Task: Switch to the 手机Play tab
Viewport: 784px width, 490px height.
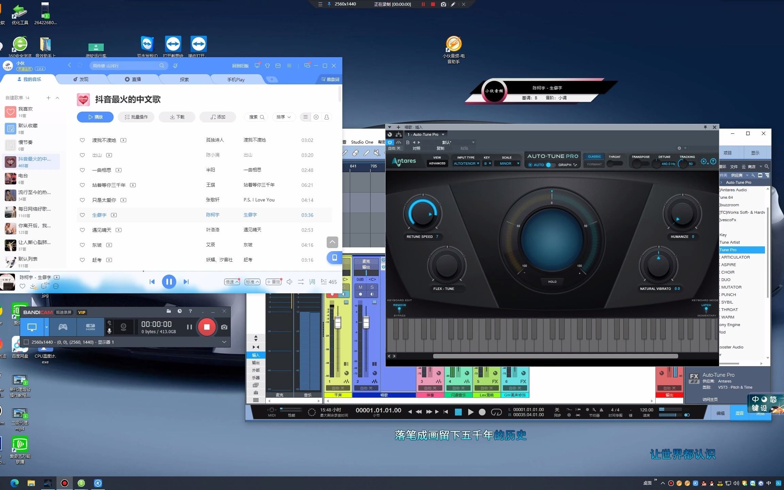Action: coord(236,79)
